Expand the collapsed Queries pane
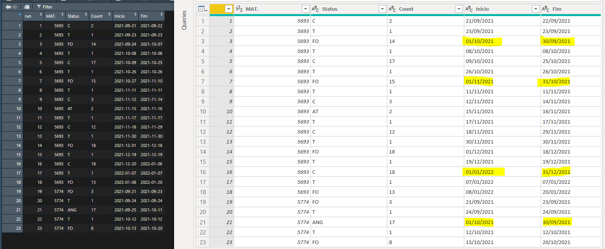605x249 pixels. pyautogui.click(x=184, y=20)
